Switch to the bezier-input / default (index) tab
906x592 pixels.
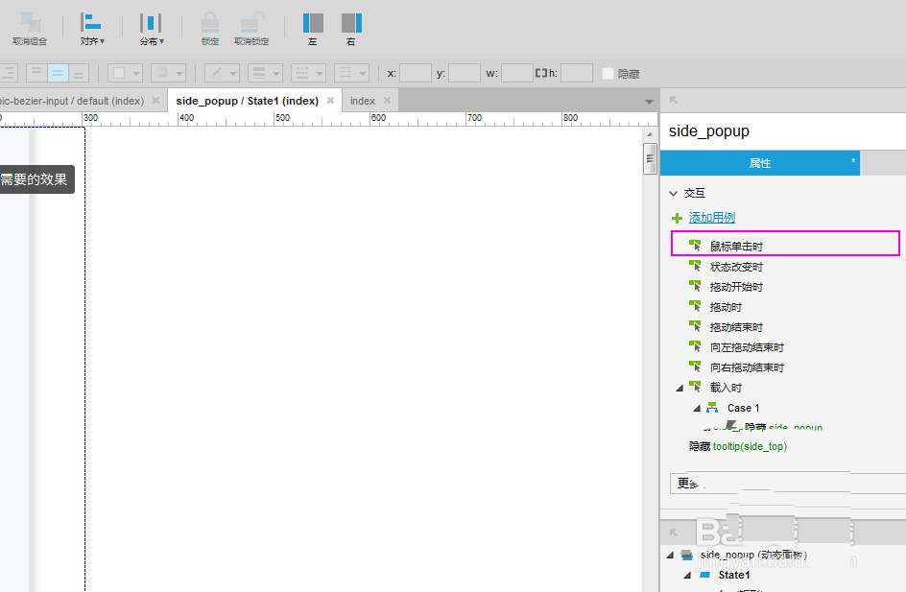[72, 101]
